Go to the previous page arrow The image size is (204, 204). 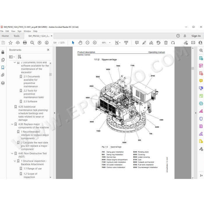[x=39, y=43]
